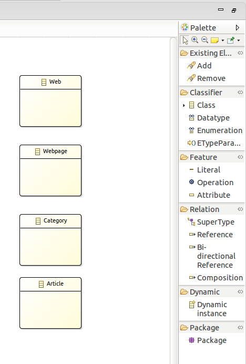The width and height of the screenshot is (246, 364).
Task: Open dropdown arrow next to Note tool
Action: [x=222, y=41]
